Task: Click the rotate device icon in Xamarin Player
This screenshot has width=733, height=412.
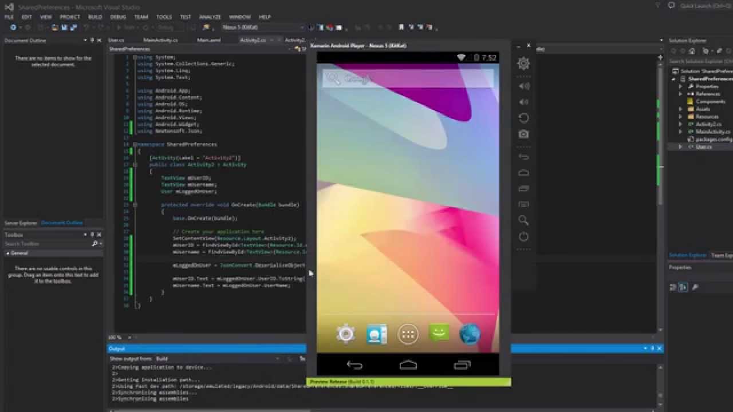Action: [x=523, y=117]
